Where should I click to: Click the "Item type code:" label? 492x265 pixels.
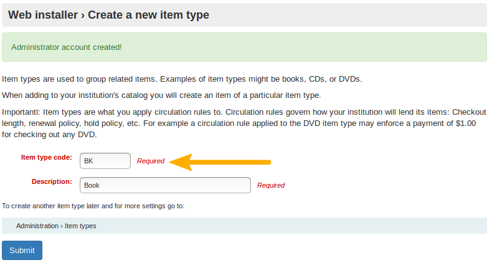pos(47,157)
